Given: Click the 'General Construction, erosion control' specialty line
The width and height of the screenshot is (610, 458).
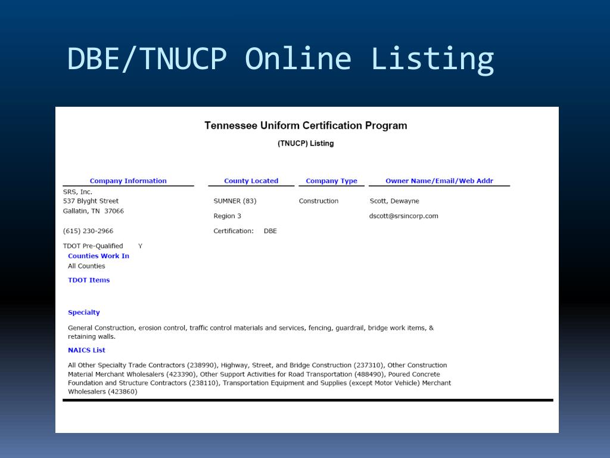Looking at the screenshot, I should 251,328.
